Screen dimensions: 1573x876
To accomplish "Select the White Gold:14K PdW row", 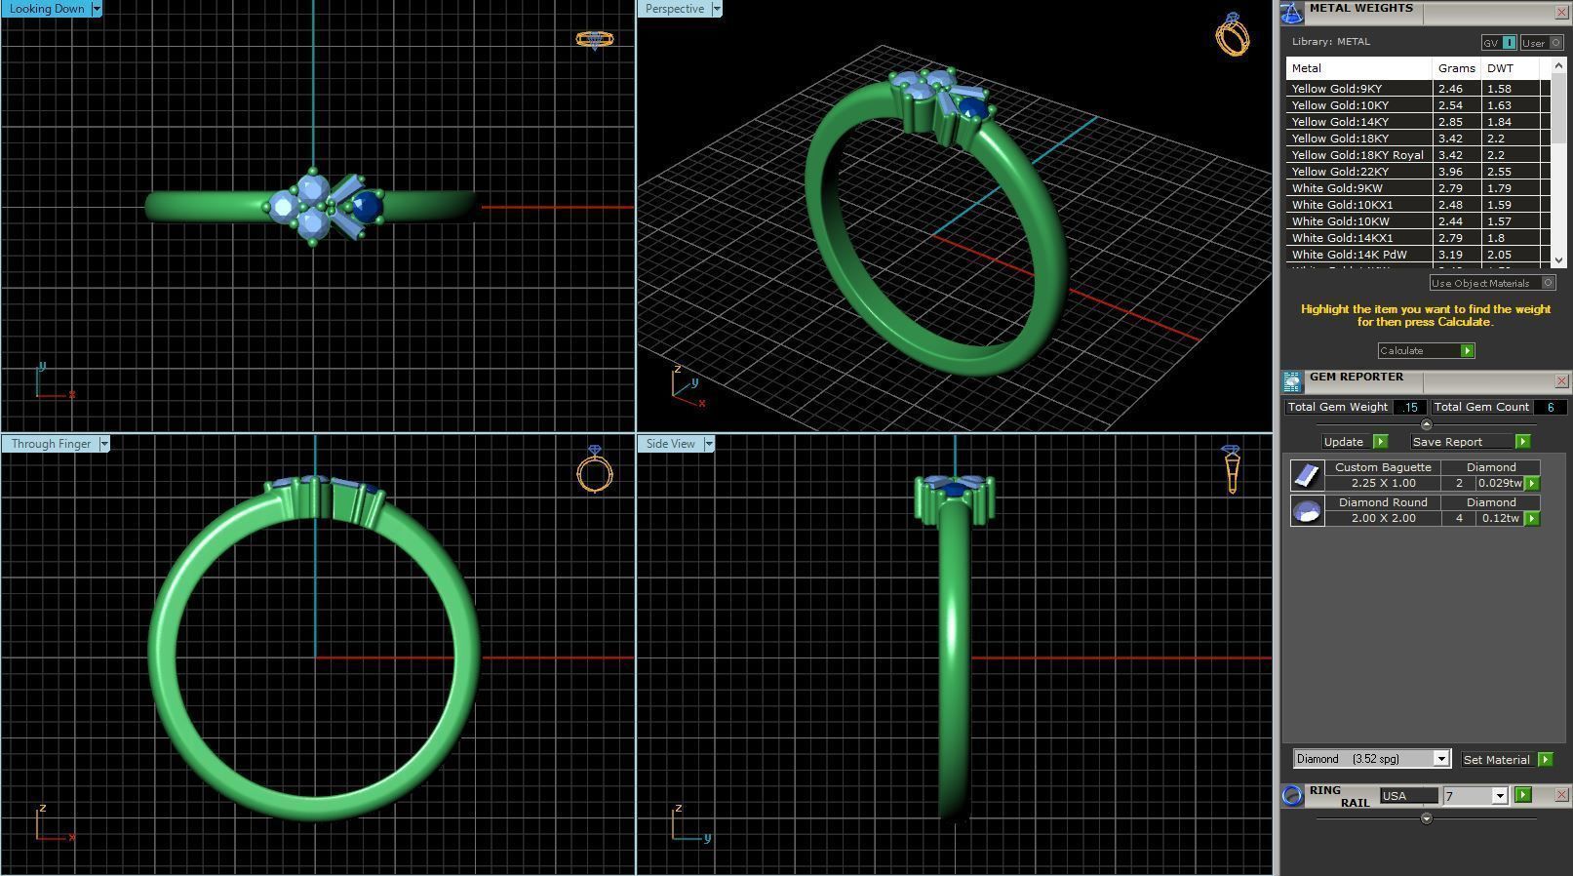I will point(1417,255).
